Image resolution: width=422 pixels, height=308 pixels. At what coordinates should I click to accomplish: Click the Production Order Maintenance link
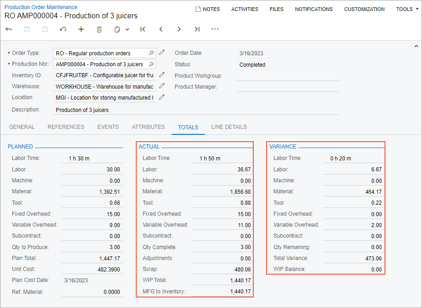41,7
